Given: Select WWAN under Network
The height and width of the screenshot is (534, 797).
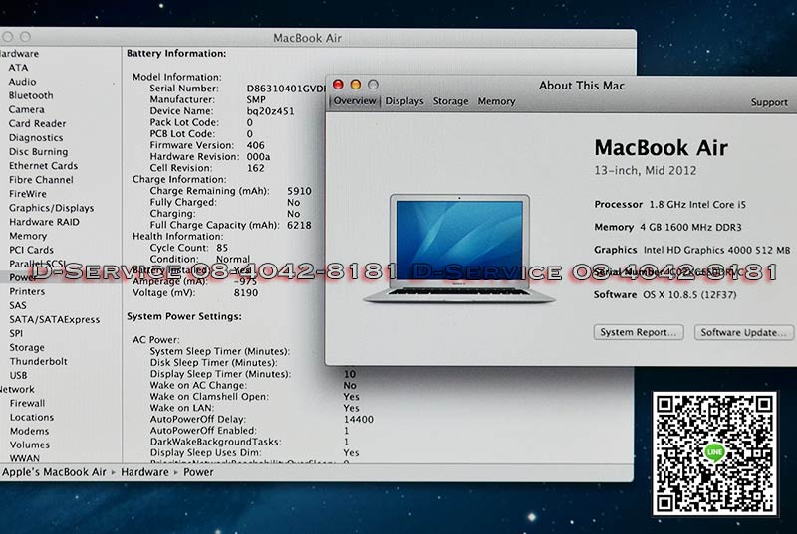Looking at the screenshot, I should [25, 458].
